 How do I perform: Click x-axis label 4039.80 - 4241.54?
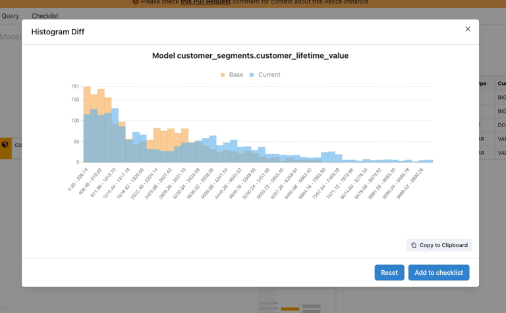click(x=214, y=183)
